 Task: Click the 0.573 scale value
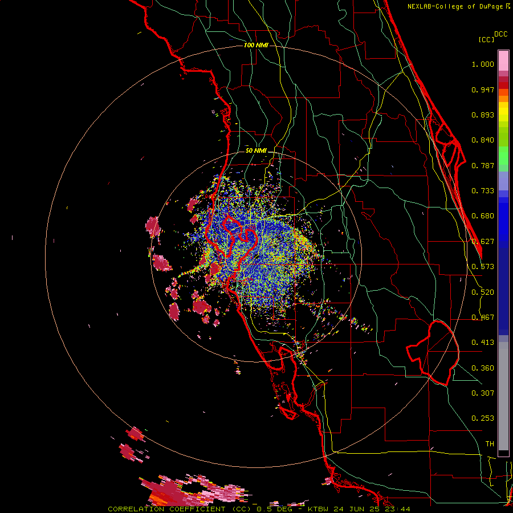(x=483, y=267)
